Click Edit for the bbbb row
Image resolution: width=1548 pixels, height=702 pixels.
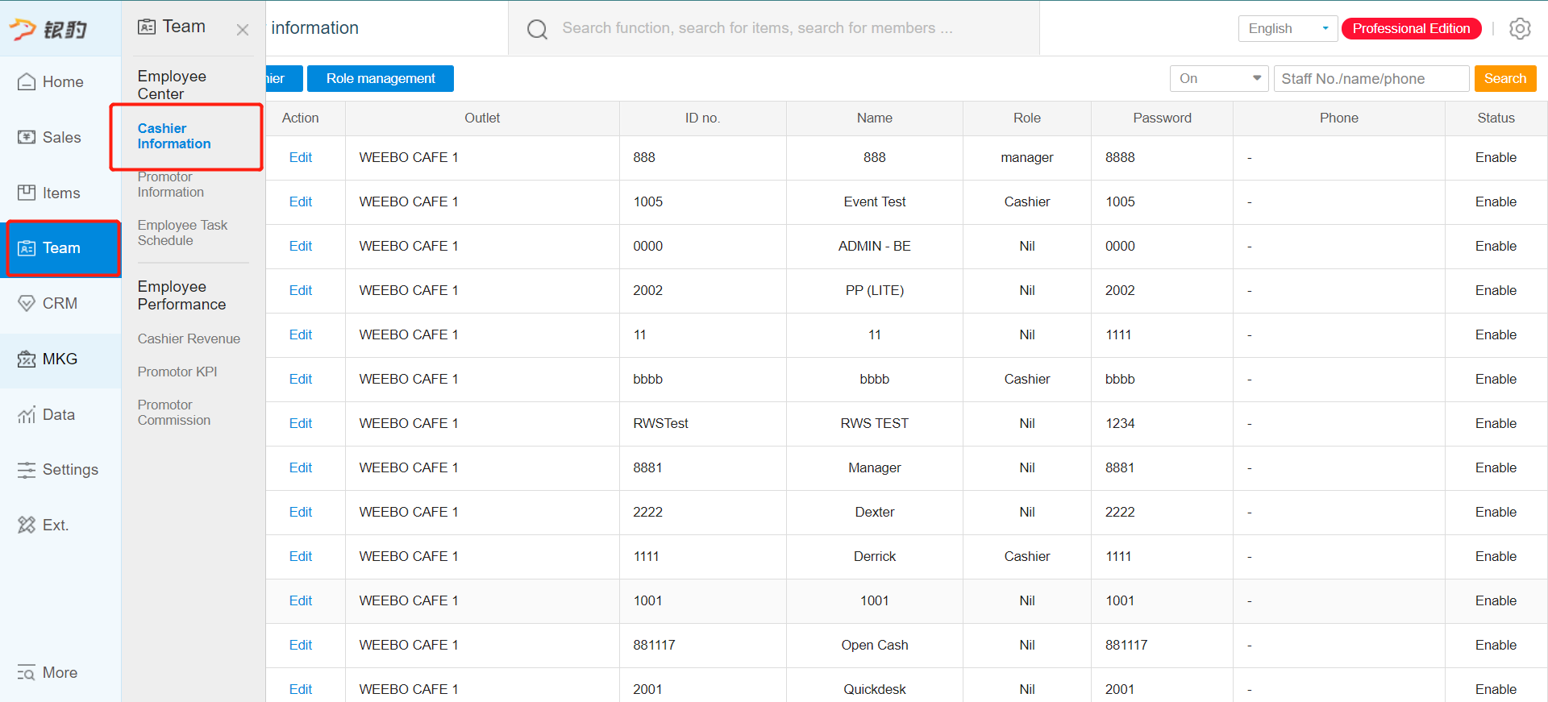(301, 379)
